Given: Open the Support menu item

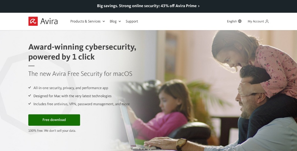Looking at the screenshot, I should click(x=132, y=21).
